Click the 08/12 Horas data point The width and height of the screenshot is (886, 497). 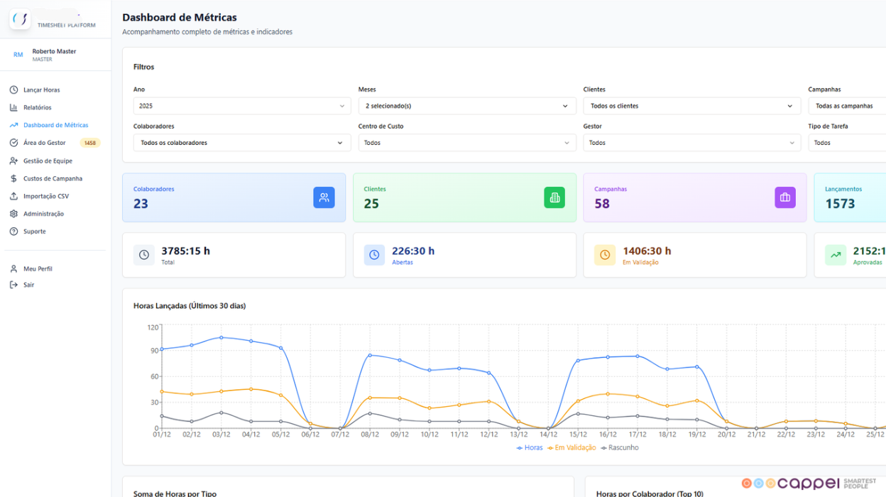pyautogui.click(x=369, y=355)
